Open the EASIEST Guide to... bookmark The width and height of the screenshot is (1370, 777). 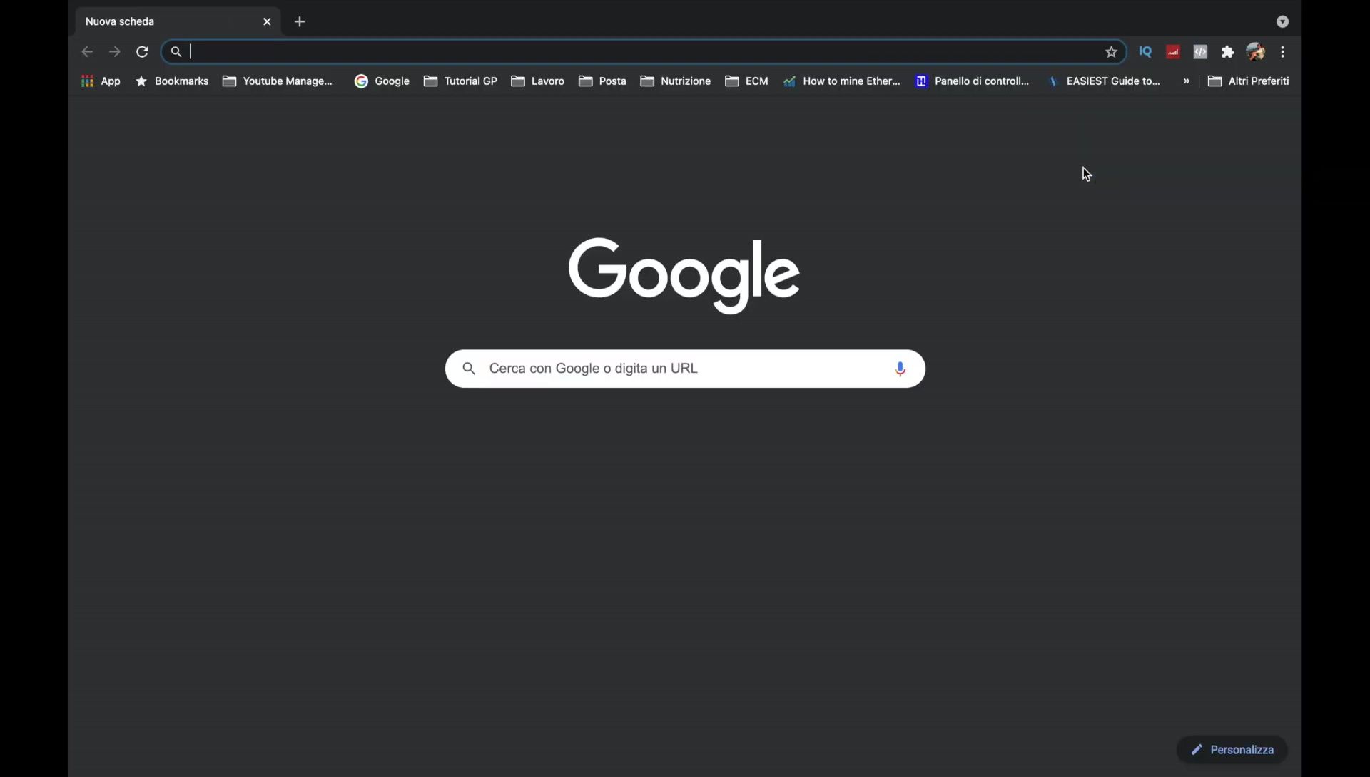tap(1103, 81)
